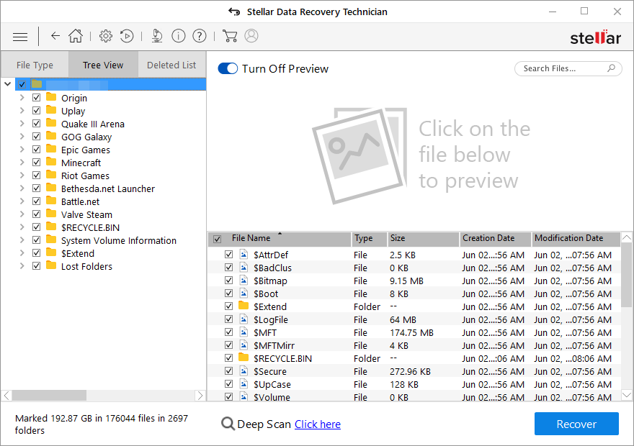634x446 pixels.
Task: Sort by Modification Date column header
Action: point(576,238)
